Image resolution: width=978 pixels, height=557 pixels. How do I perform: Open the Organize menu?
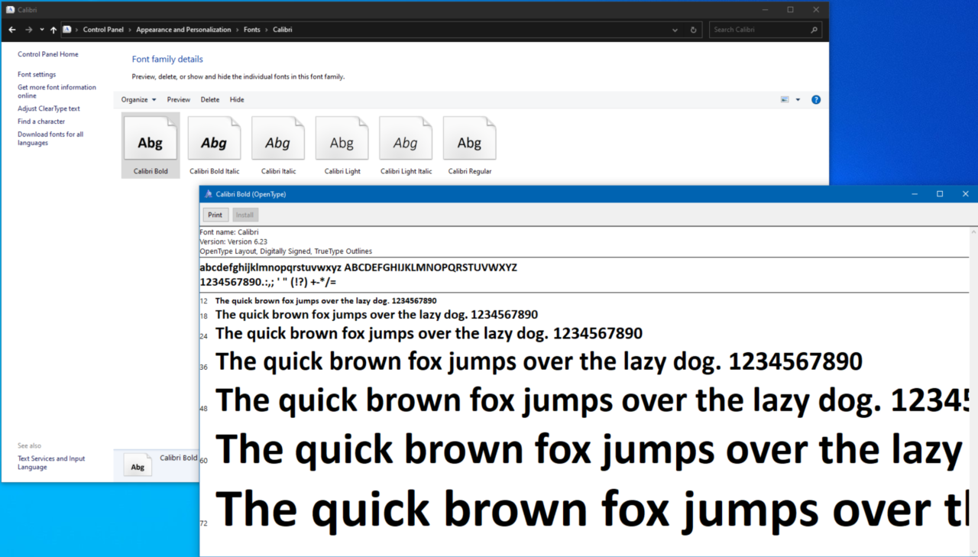[138, 99]
